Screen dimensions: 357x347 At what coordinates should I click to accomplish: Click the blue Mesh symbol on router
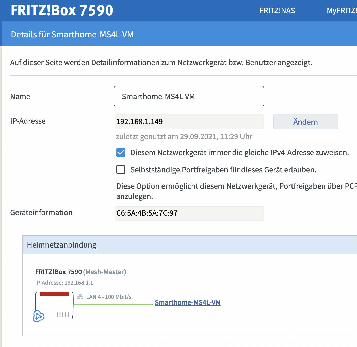tap(38, 316)
